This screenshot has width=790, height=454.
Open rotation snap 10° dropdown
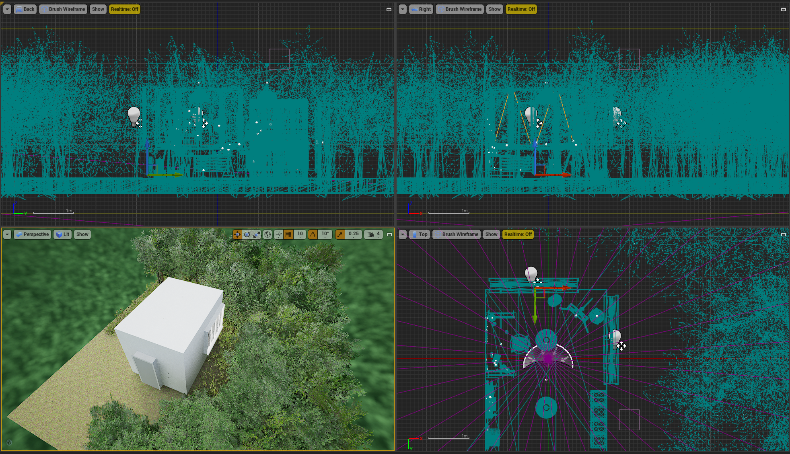(x=325, y=234)
